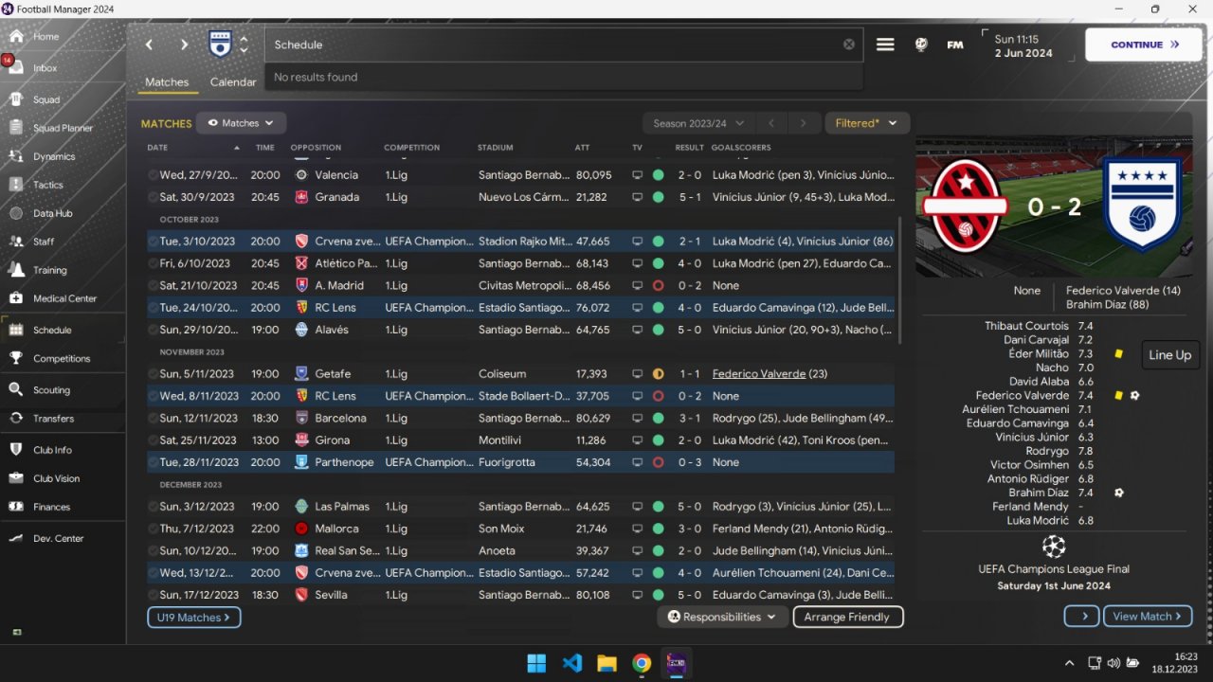Viewport: 1213px width, 682px height.
Task: Open U19 Matches
Action: 193,618
